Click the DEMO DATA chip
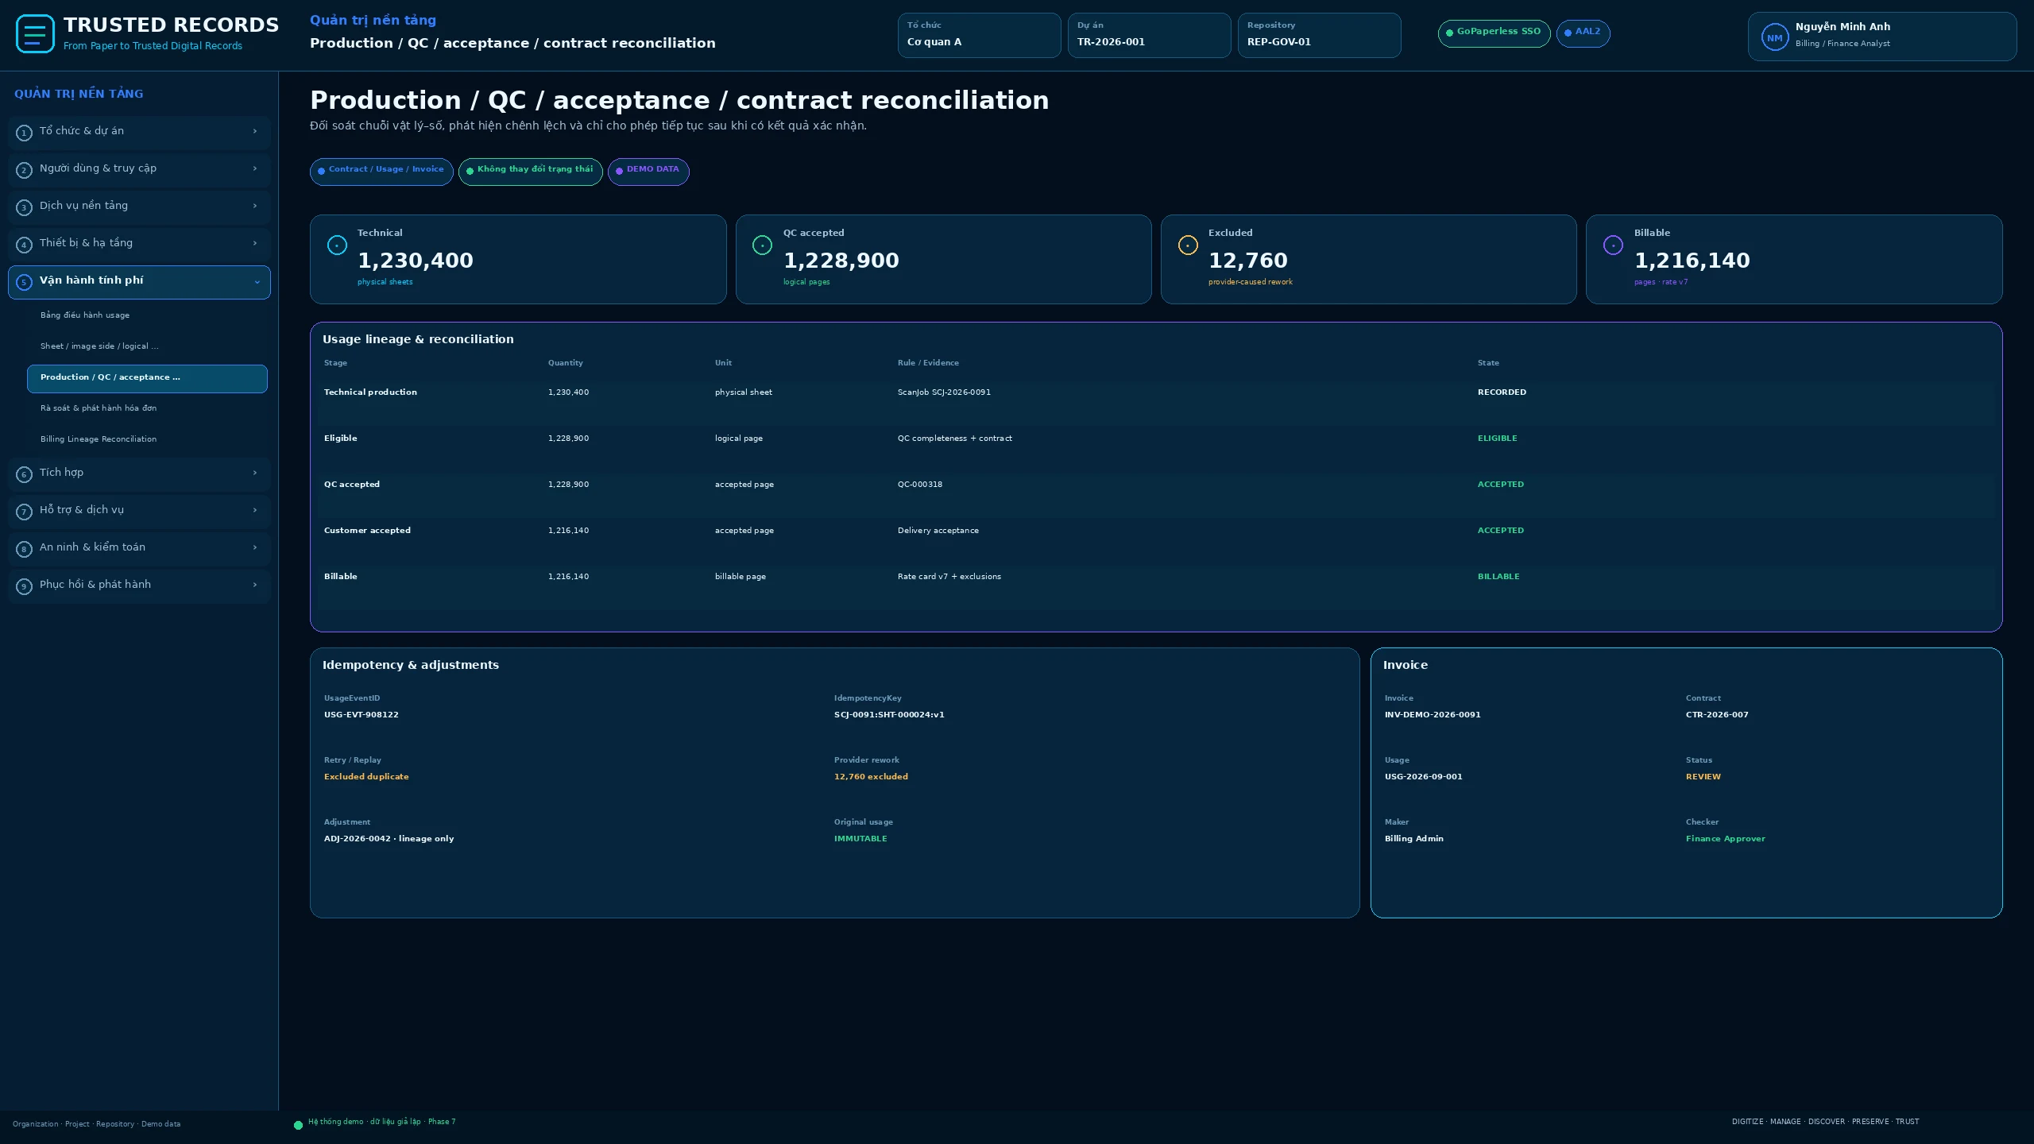The width and height of the screenshot is (2034, 1144). point(648,172)
